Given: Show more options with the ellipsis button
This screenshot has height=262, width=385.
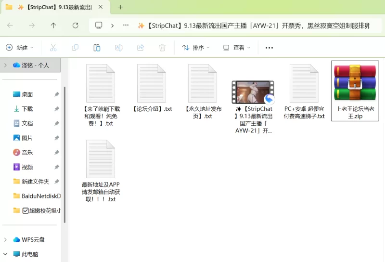Looking at the screenshot, I should click(269, 48).
